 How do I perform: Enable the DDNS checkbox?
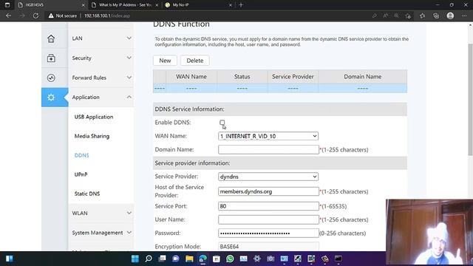[x=222, y=123]
